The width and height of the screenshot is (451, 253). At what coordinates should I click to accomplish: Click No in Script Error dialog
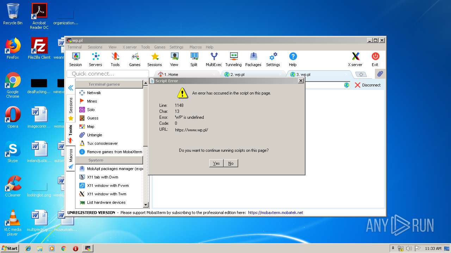click(231, 163)
